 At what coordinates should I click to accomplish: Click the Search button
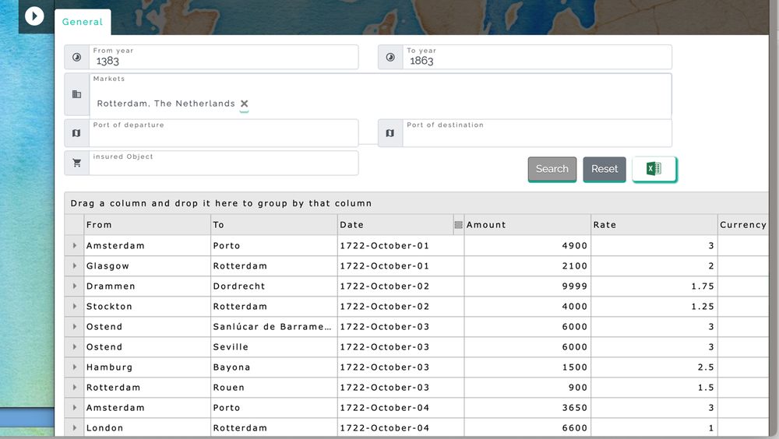click(x=552, y=169)
